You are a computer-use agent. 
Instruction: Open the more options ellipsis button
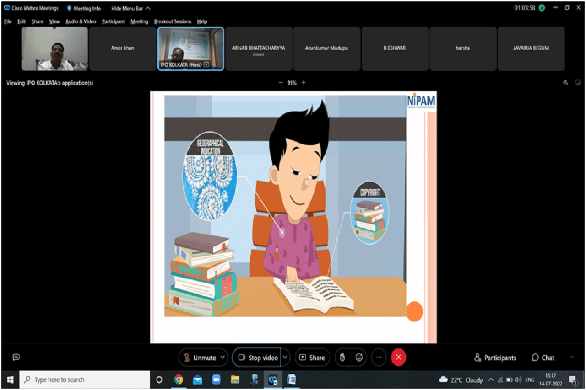(379, 358)
